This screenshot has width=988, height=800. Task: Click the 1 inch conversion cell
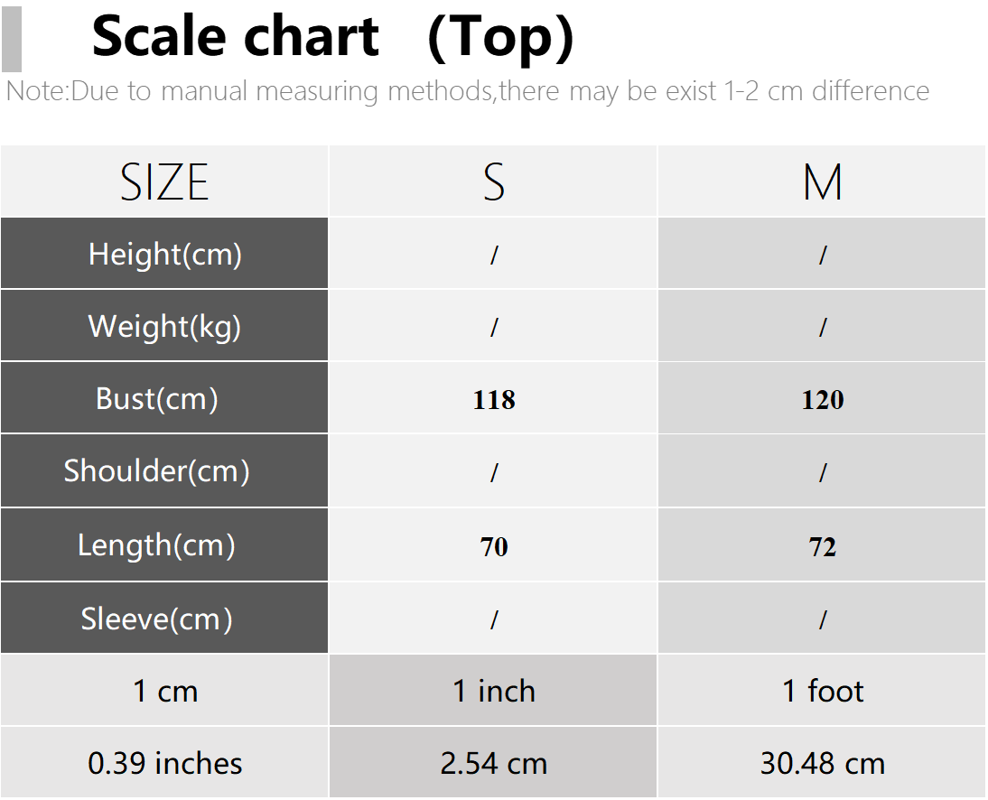point(493,691)
